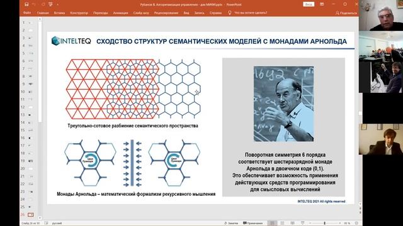This screenshot has width=403, height=226.
Task: Open zoom dialog via percentage value
Action: click(x=347, y=223)
